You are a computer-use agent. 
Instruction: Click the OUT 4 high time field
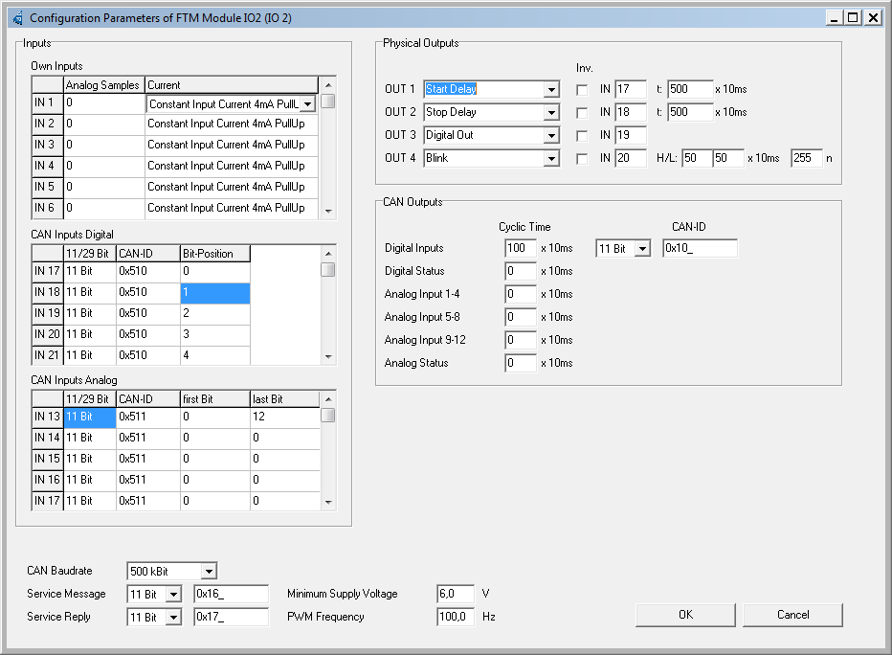(x=698, y=158)
